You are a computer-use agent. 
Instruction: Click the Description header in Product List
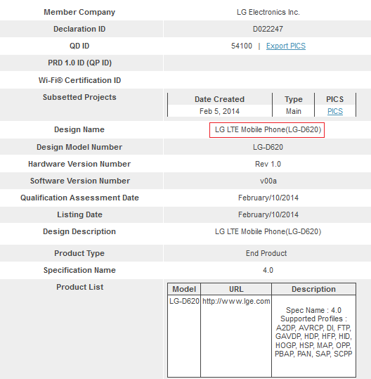click(313, 289)
